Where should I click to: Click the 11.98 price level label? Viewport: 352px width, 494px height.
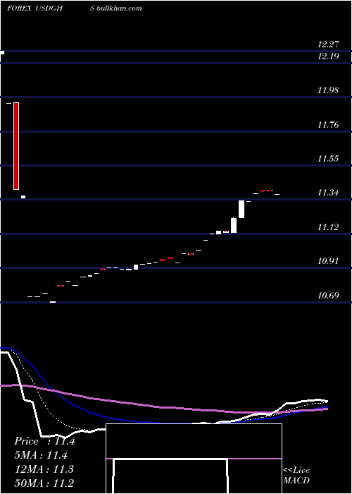point(328,91)
